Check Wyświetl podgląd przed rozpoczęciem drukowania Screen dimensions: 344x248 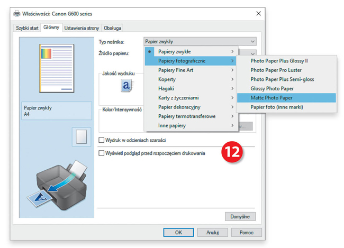101,153
